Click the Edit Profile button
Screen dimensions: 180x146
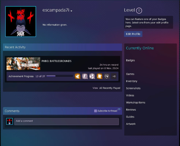pyautogui.click(x=133, y=34)
